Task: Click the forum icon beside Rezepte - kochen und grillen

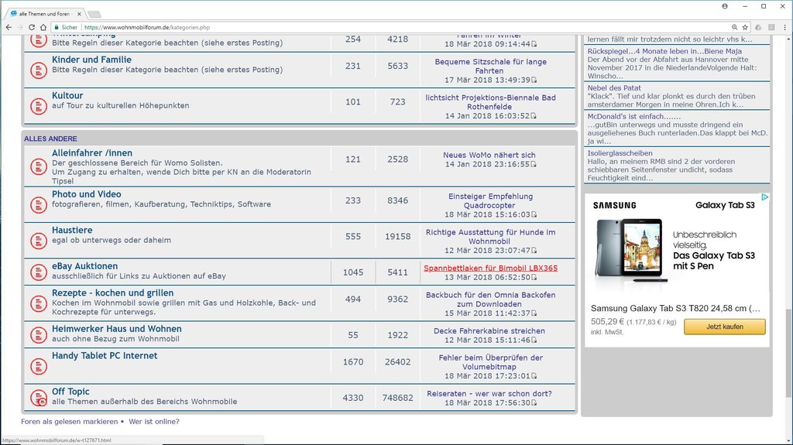Action: (39, 303)
